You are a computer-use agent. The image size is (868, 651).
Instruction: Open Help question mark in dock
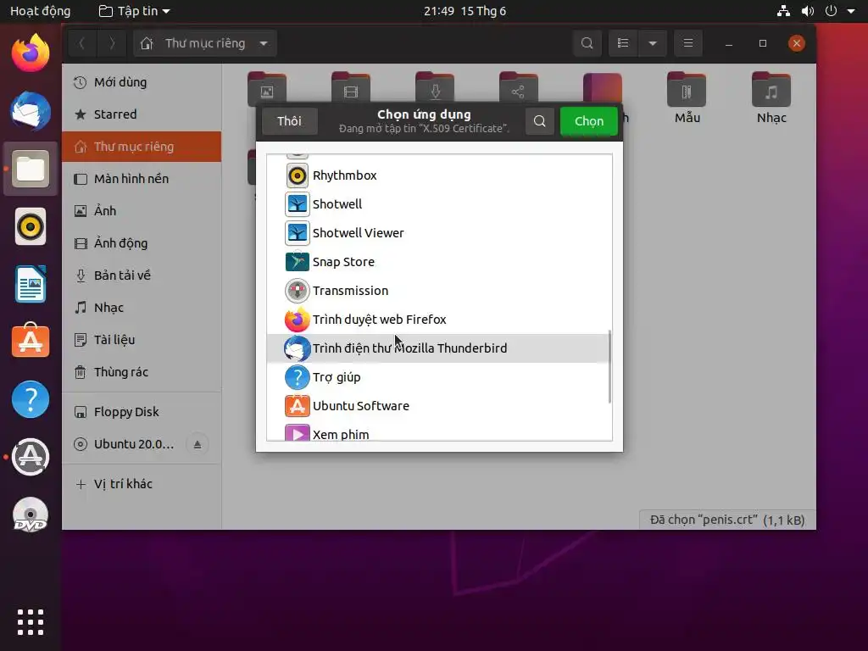(31, 399)
